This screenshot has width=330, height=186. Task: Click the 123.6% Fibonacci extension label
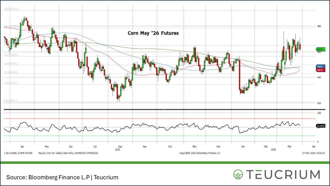(x=12, y=9)
